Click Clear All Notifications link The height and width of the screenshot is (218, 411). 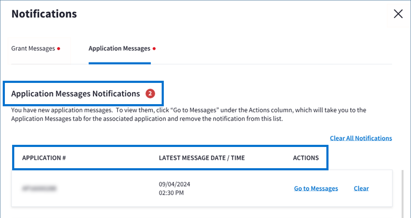361,138
